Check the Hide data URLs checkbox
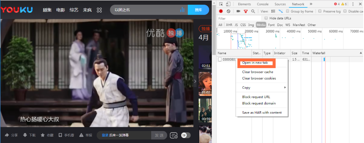 [266, 18]
